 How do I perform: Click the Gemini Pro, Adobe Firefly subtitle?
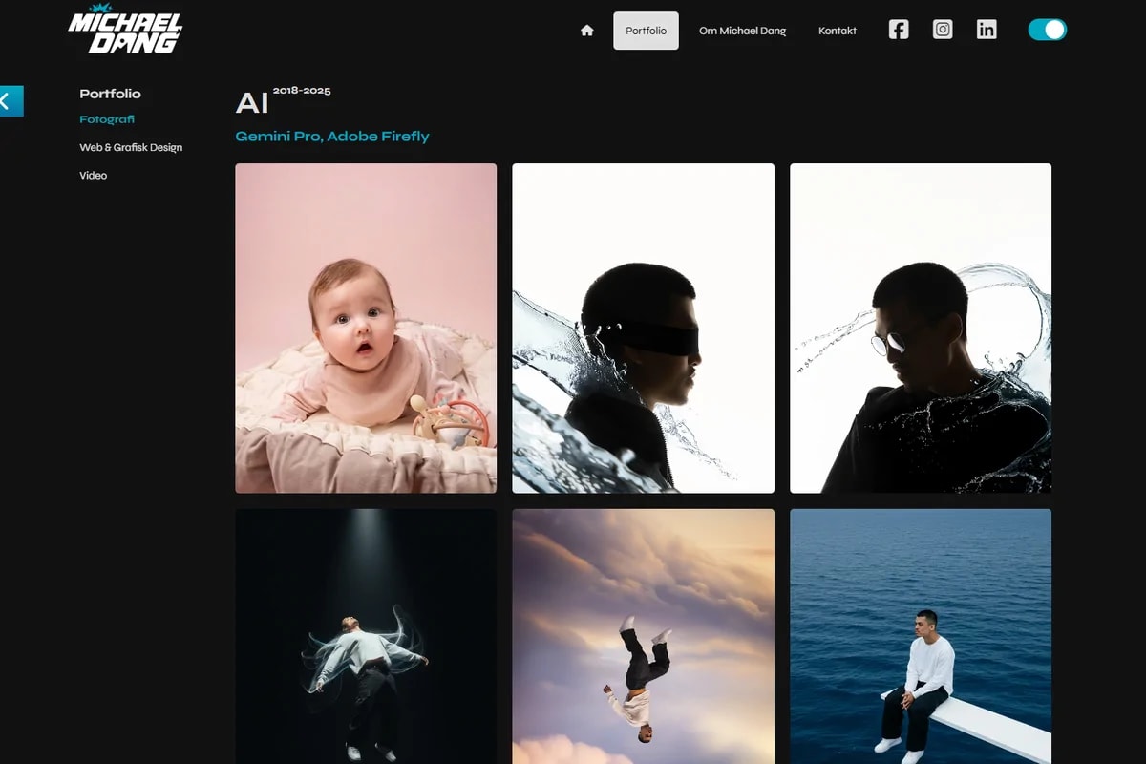click(332, 136)
